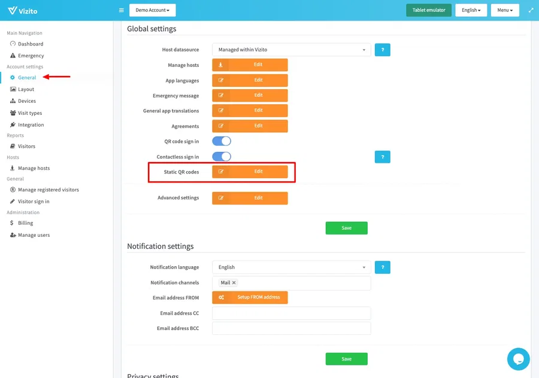Expand the Host datasource dropdown

291,50
